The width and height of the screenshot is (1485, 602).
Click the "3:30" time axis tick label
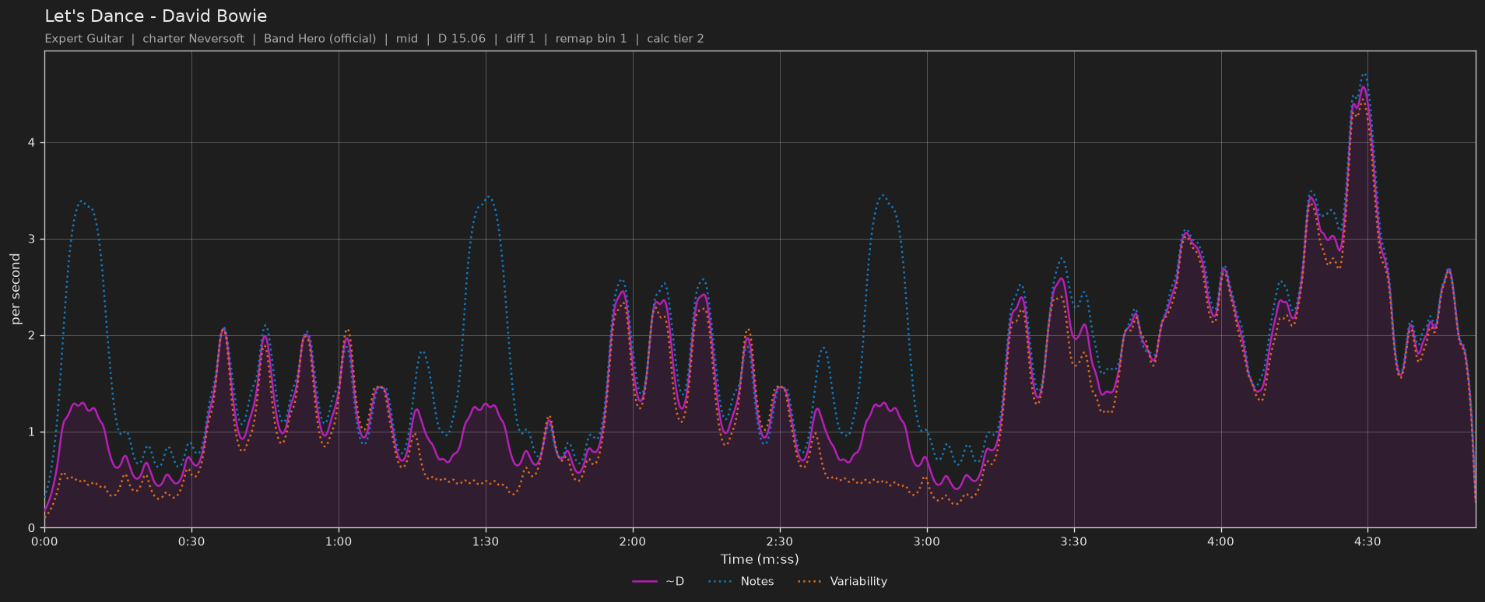pyautogui.click(x=1074, y=542)
